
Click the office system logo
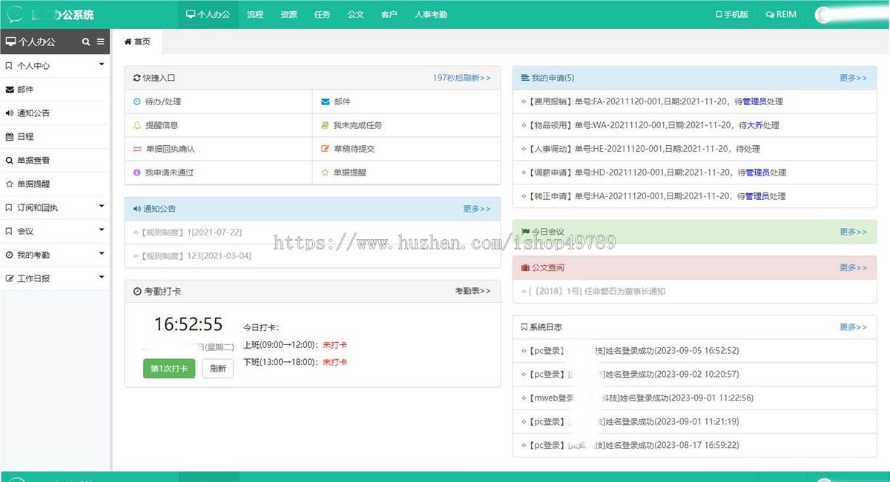pyautogui.click(x=15, y=15)
